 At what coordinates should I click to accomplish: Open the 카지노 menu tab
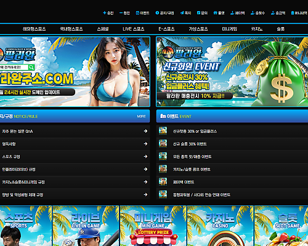pos(257,29)
